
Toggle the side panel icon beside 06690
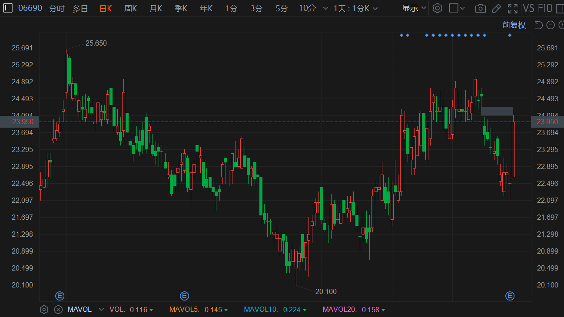click(8, 8)
